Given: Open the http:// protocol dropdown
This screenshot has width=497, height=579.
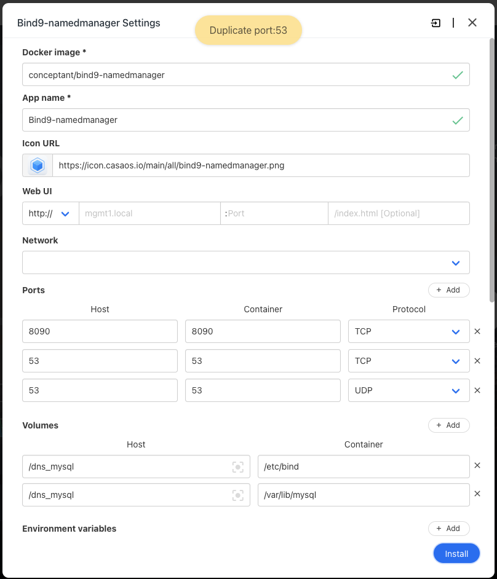Looking at the screenshot, I should pyautogui.click(x=50, y=213).
